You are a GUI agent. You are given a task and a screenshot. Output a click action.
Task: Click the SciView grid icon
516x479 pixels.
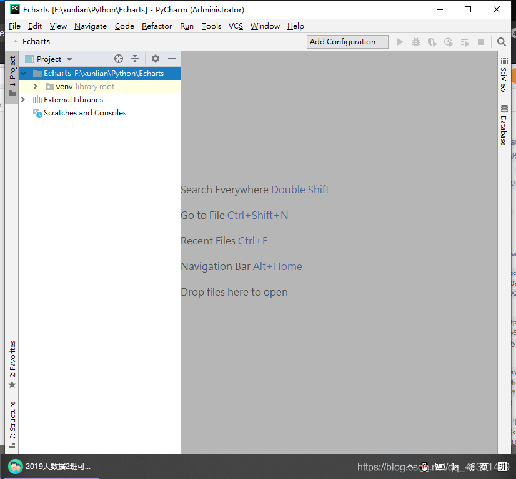[x=504, y=60]
